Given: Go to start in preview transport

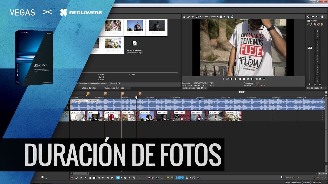Looking at the screenshot, I should (x=248, y=79).
